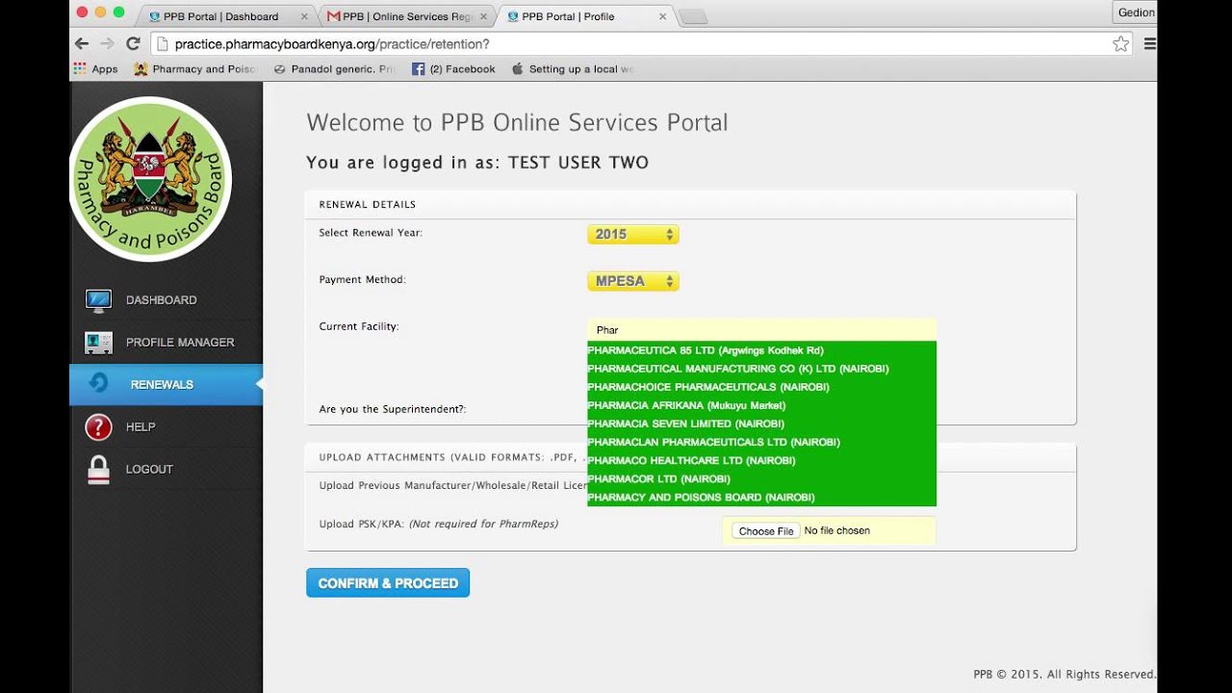The height and width of the screenshot is (693, 1232).
Task: Select Pharmaceutica 85 Ltd (Argwings Kodhek Rd)
Action: coord(761,350)
